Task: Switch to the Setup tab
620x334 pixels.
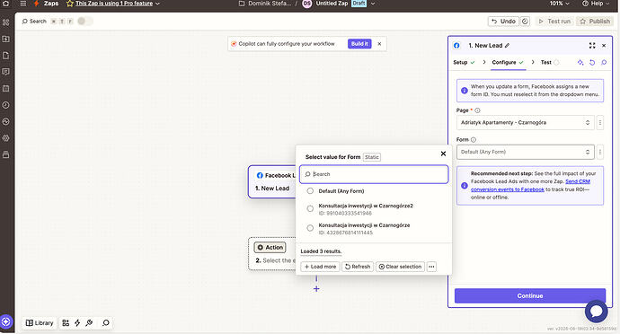Action: 465,63
